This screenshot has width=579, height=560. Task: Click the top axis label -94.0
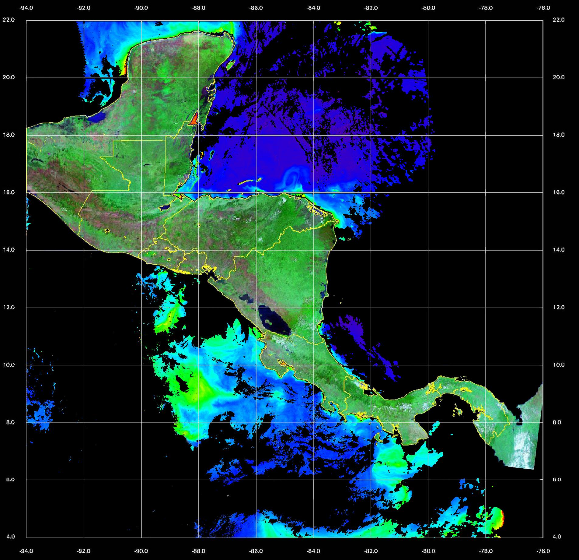pos(26,8)
